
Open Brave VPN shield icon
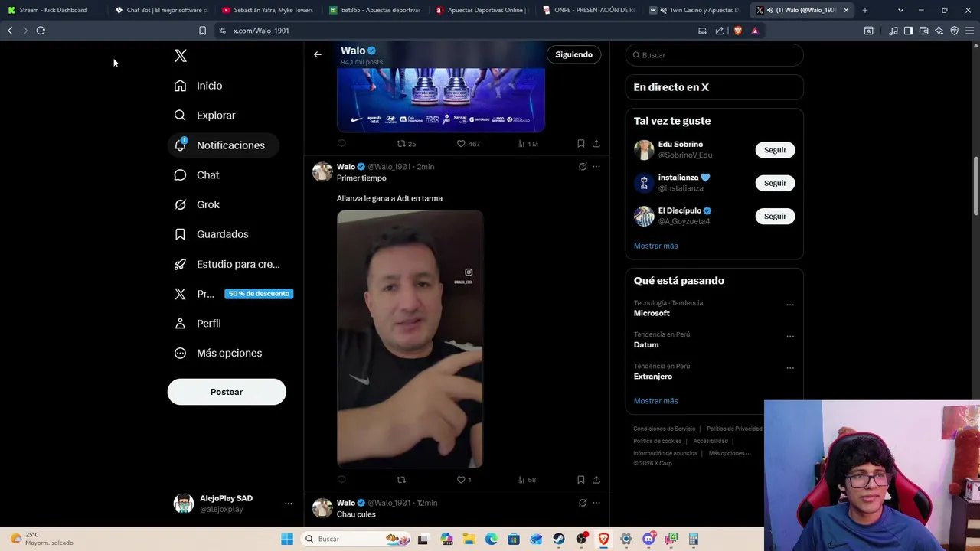tap(954, 31)
